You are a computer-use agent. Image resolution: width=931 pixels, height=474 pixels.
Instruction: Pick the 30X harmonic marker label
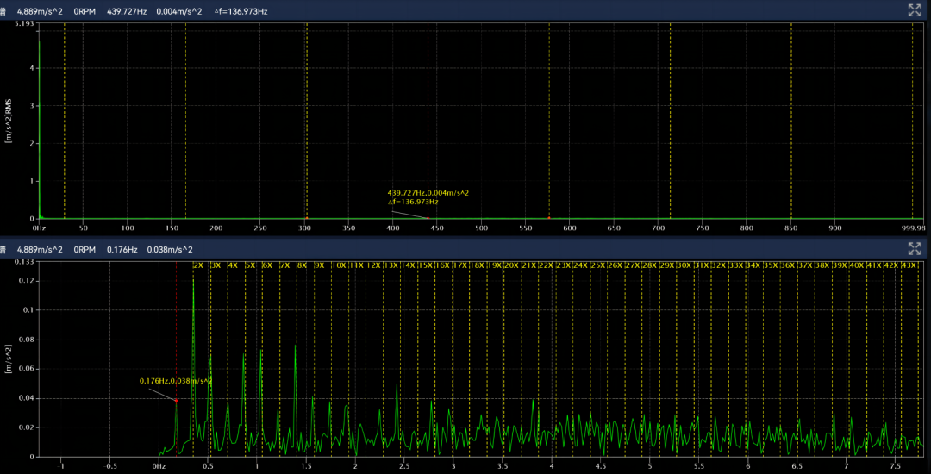pyautogui.click(x=684, y=265)
